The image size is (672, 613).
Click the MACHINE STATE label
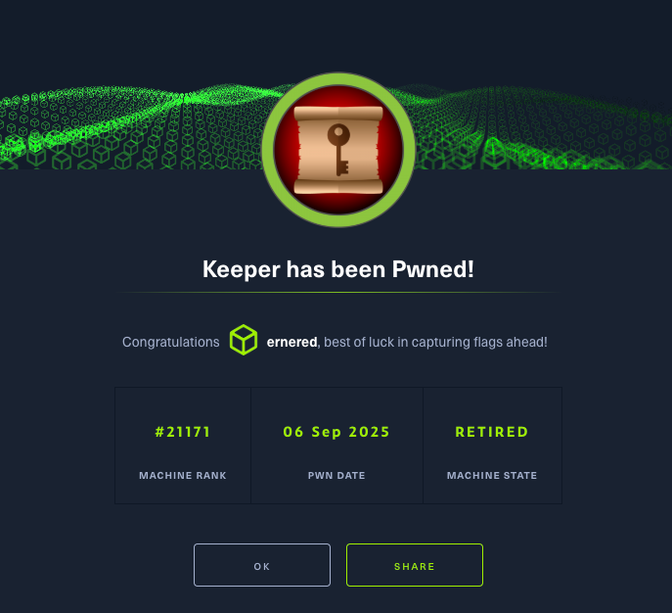(492, 475)
